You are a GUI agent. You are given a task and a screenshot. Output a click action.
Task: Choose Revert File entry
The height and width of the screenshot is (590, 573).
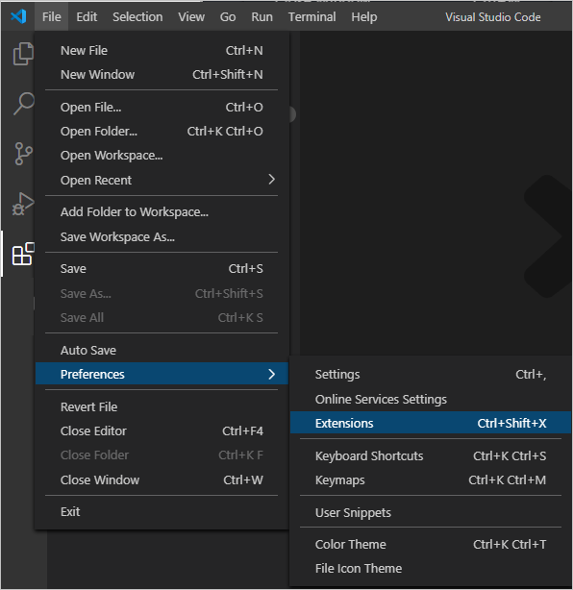(162, 406)
